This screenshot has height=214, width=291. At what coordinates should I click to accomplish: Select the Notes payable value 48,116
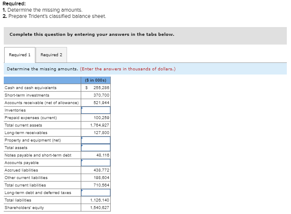(x=103, y=155)
